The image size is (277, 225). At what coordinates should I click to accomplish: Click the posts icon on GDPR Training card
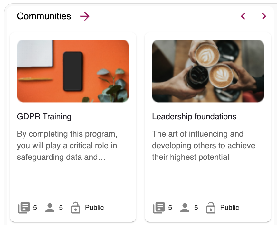pyautogui.click(x=24, y=208)
